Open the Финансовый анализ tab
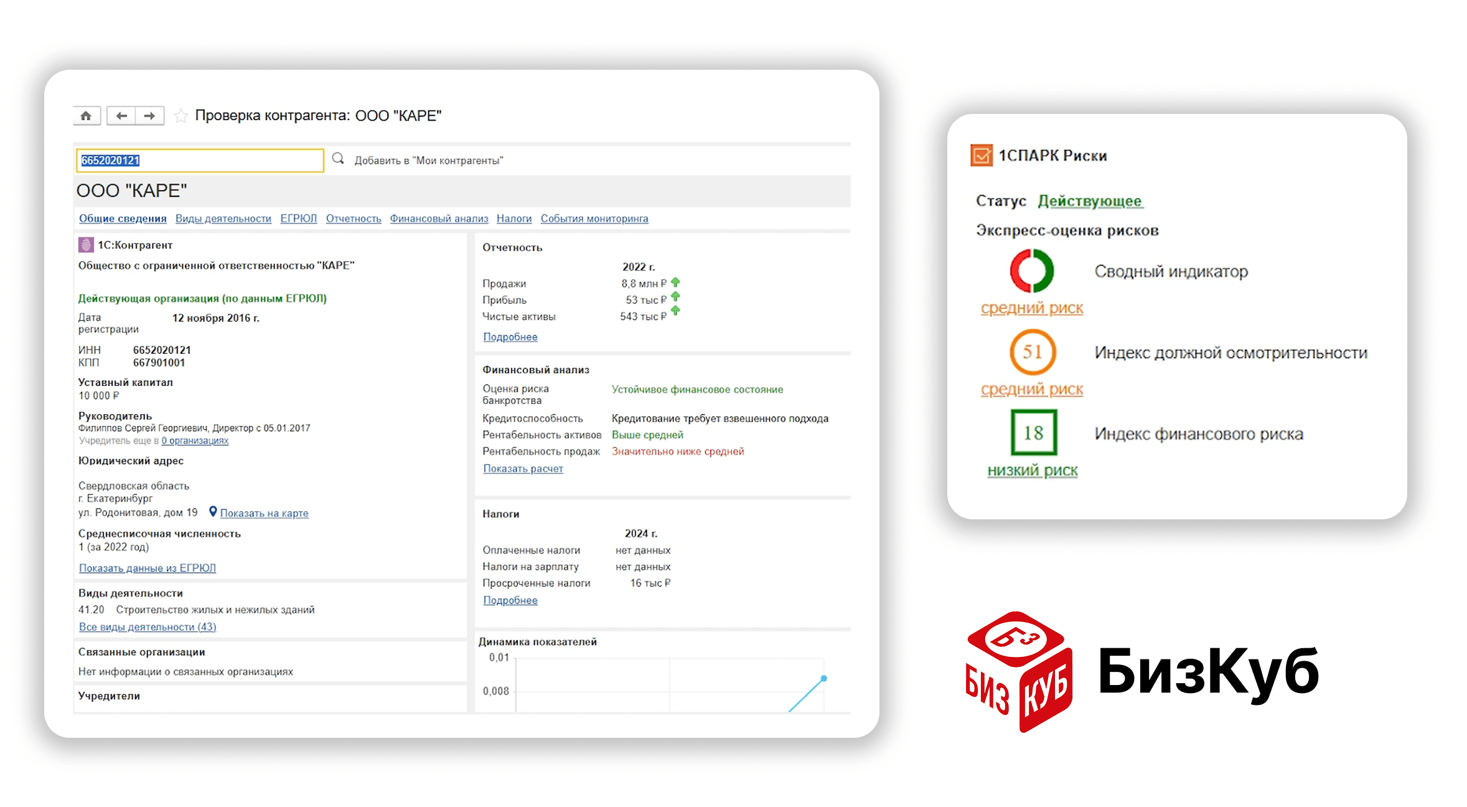 click(439, 219)
